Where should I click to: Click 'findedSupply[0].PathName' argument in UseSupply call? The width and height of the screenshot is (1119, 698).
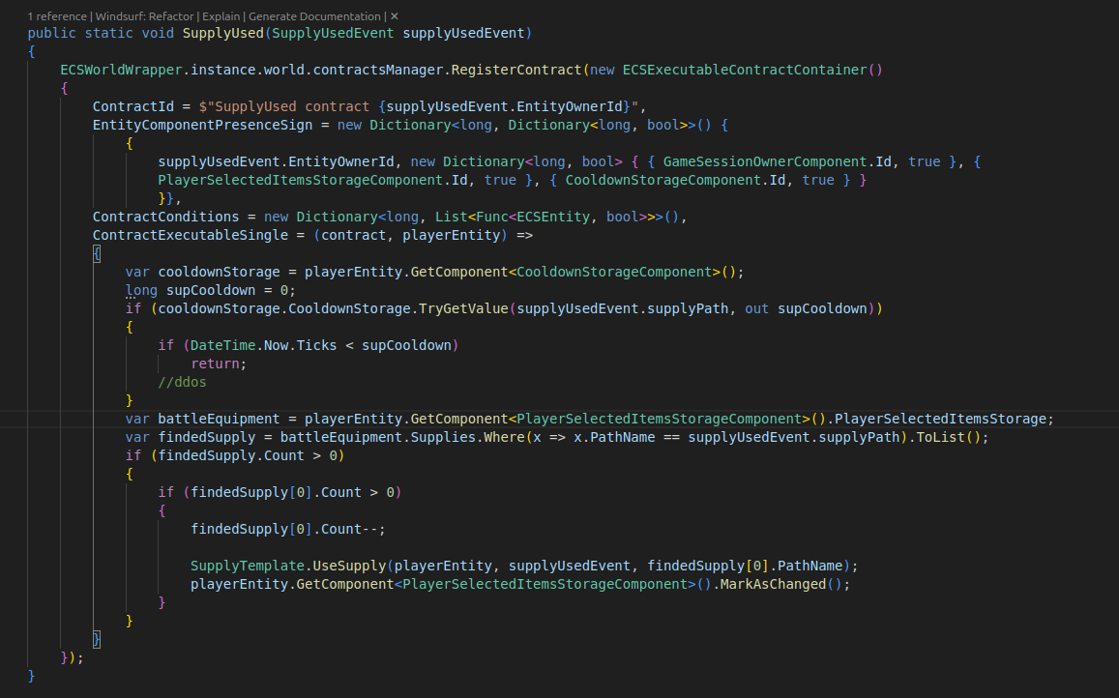pos(745,566)
